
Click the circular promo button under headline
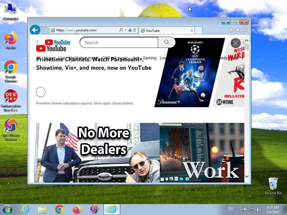[41, 92]
